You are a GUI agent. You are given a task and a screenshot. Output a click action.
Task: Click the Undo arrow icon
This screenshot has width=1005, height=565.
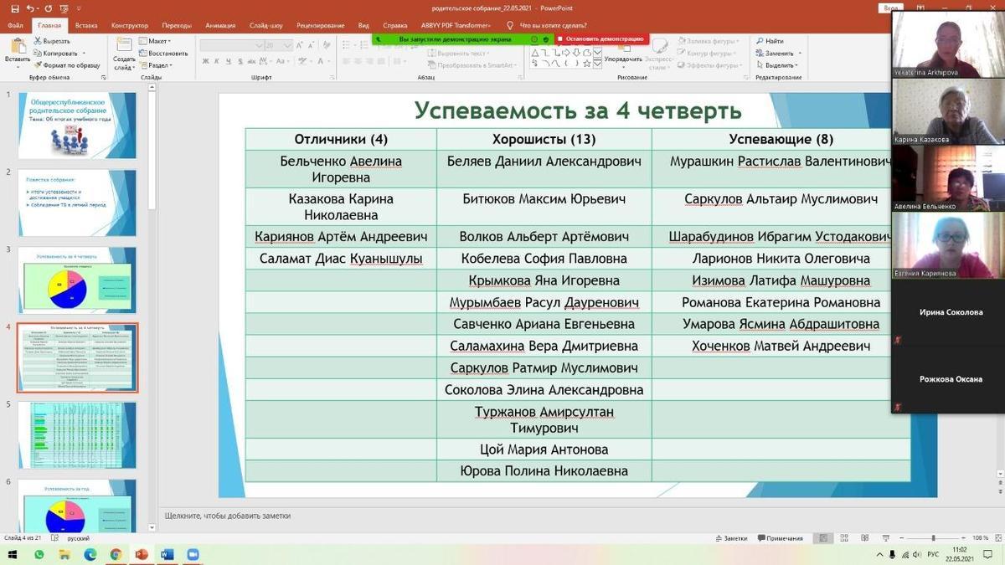pyautogui.click(x=30, y=8)
